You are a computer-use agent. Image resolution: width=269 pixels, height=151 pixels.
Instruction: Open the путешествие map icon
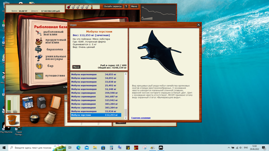(39, 76)
